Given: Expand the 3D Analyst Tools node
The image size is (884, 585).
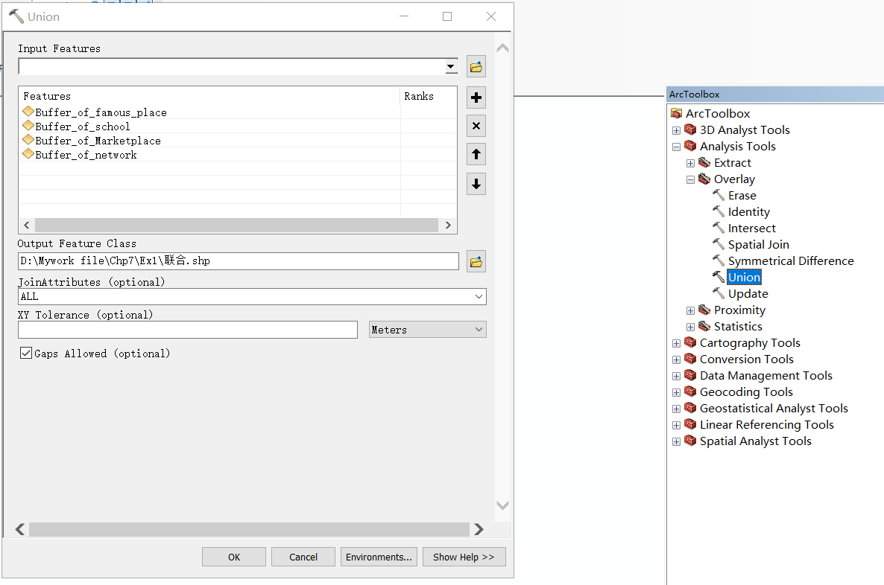Looking at the screenshot, I should [676, 131].
